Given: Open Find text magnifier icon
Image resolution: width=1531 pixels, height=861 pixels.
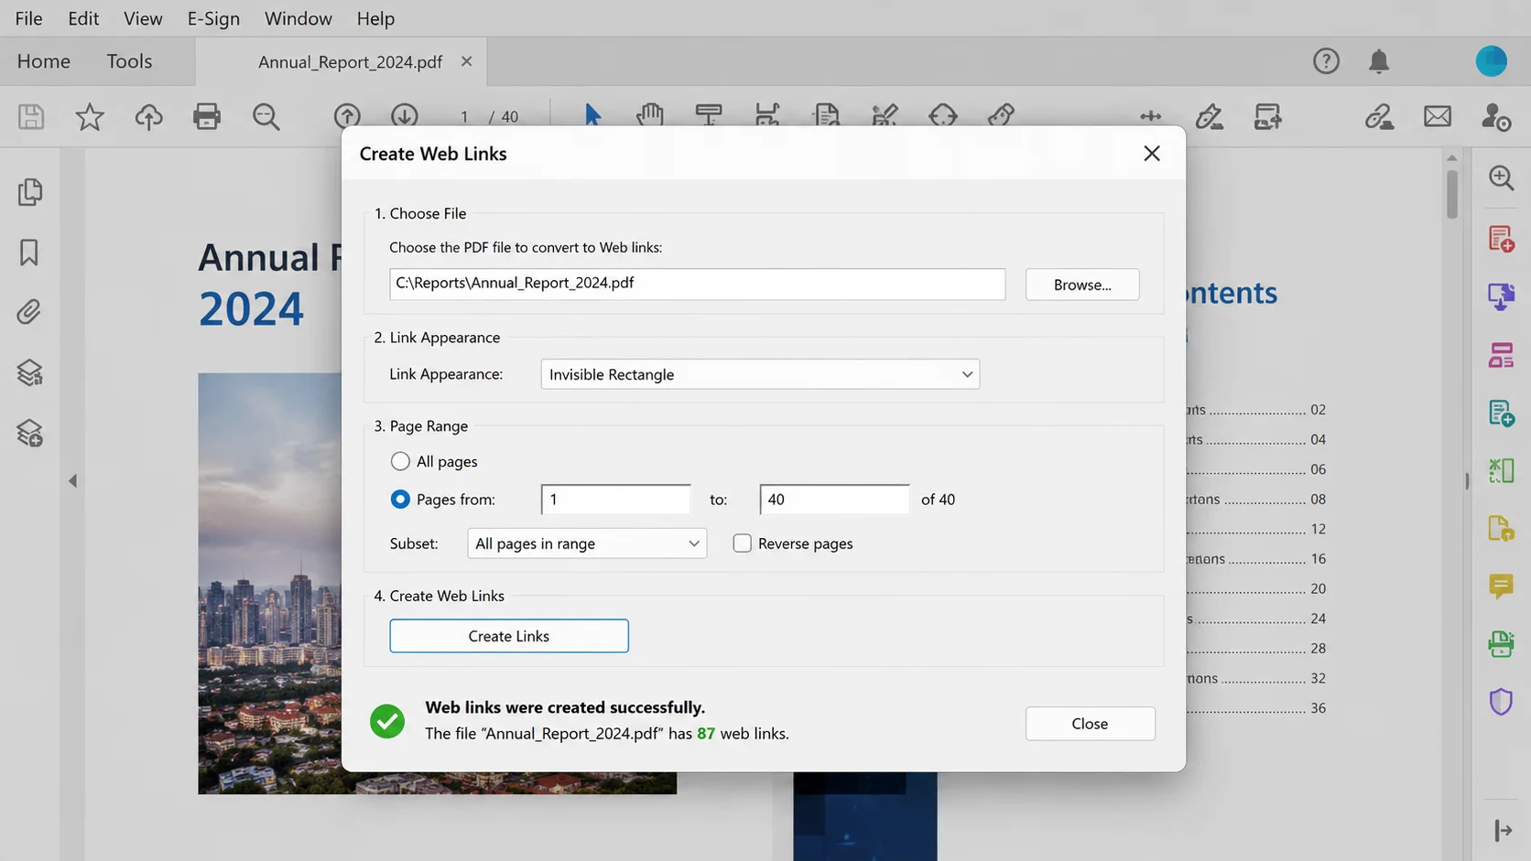Looking at the screenshot, I should (x=266, y=116).
